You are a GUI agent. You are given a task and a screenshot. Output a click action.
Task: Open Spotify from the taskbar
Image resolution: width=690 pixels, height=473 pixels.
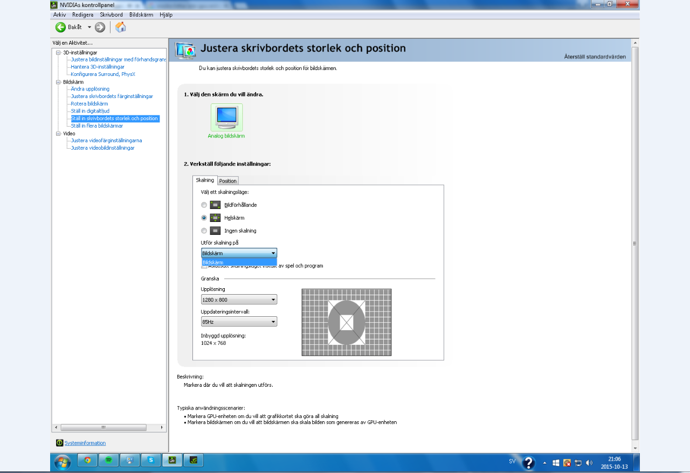pos(108,461)
